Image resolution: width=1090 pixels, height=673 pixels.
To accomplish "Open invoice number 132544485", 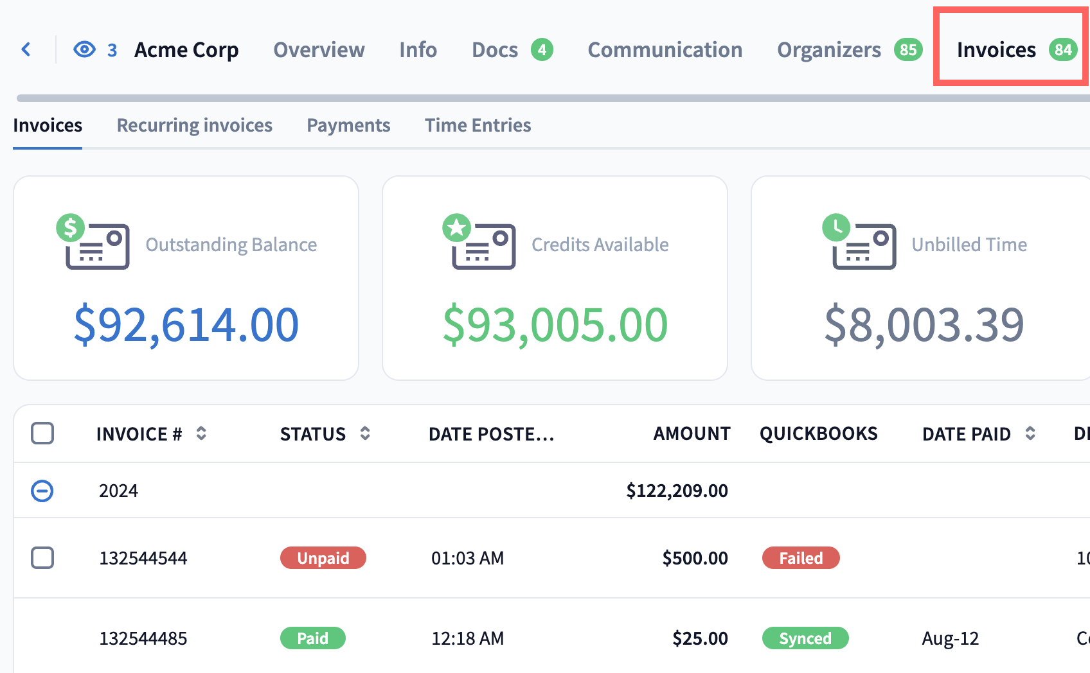I will click(x=143, y=638).
